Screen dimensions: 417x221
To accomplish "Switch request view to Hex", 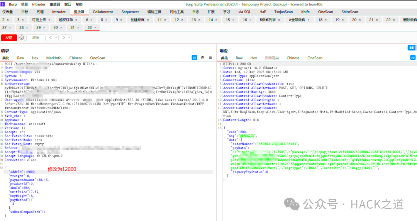I will [x=35, y=58].
